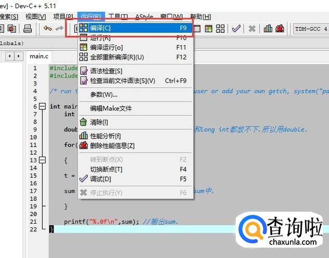This screenshot has width=329, height=258.
Task: Click the tab scroll right arrow
Action: [19, 56]
